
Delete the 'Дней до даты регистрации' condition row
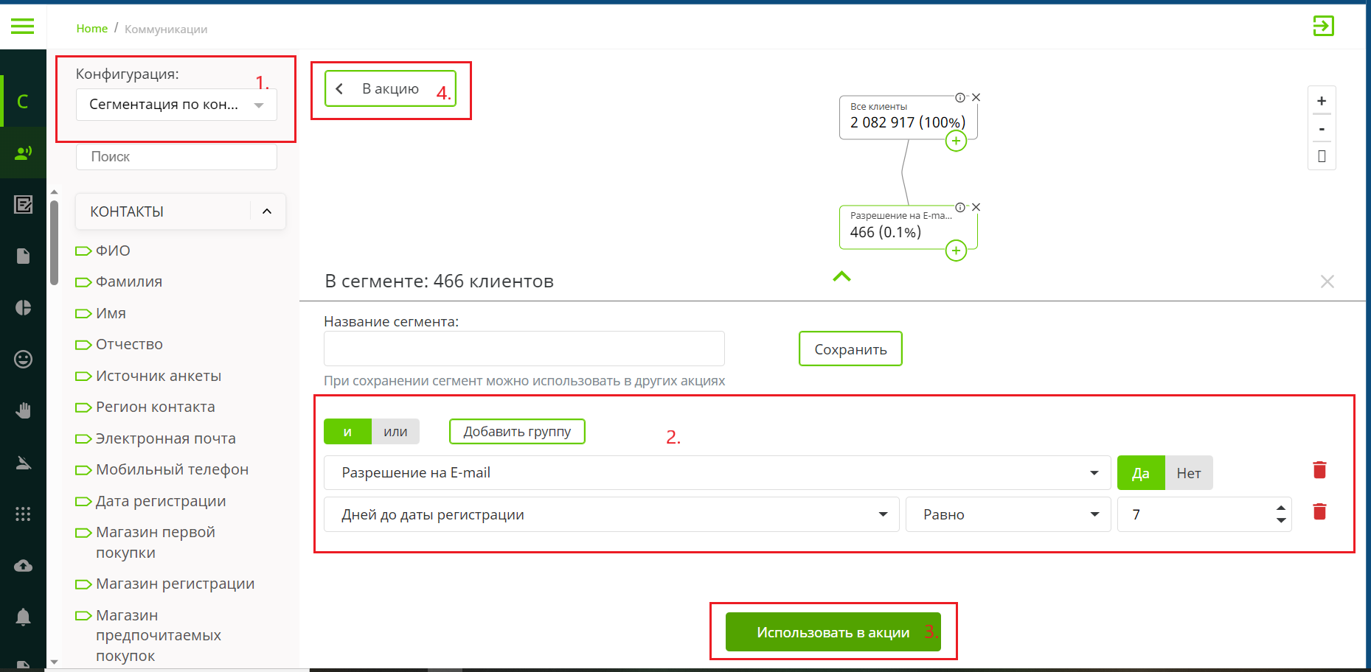(1319, 512)
